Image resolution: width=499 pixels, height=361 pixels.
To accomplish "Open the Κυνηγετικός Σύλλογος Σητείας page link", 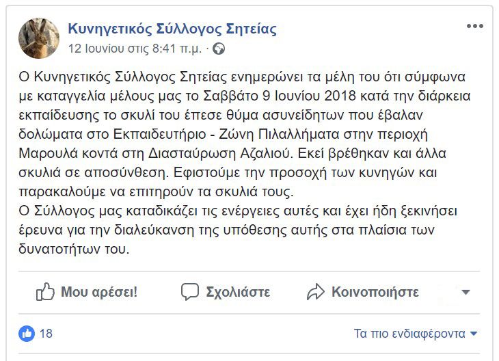I will (172, 29).
